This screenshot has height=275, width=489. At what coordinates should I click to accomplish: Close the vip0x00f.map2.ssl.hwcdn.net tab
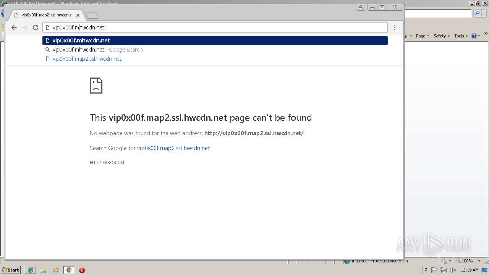tap(78, 15)
